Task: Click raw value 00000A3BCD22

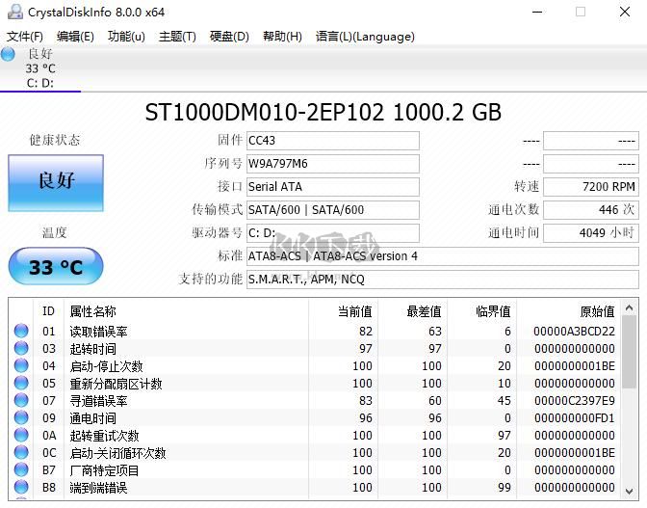Action: click(574, 332)
